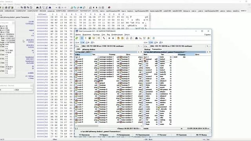Click the left panel horizontal scrollbar

109,126
